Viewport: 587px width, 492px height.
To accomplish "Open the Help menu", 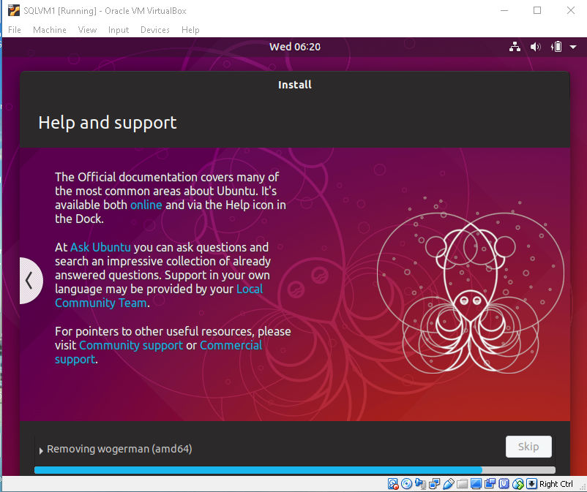I will (x=190, y=30).
